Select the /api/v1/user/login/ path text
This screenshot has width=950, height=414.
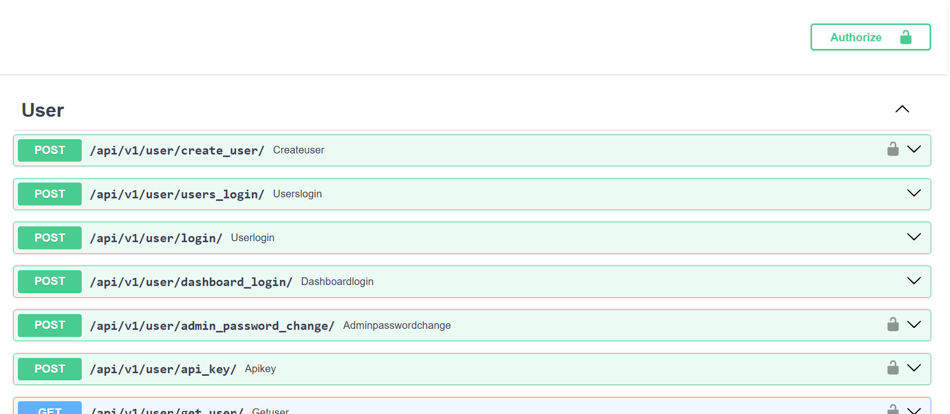pos(156,238)
